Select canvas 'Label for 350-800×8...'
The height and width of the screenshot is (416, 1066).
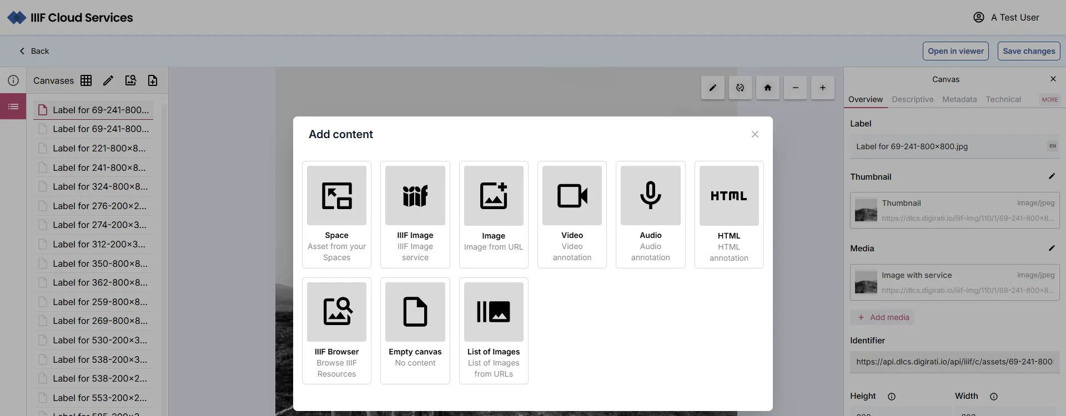93,263
